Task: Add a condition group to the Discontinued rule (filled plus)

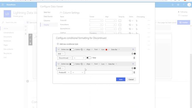Action: pos(135,54)
